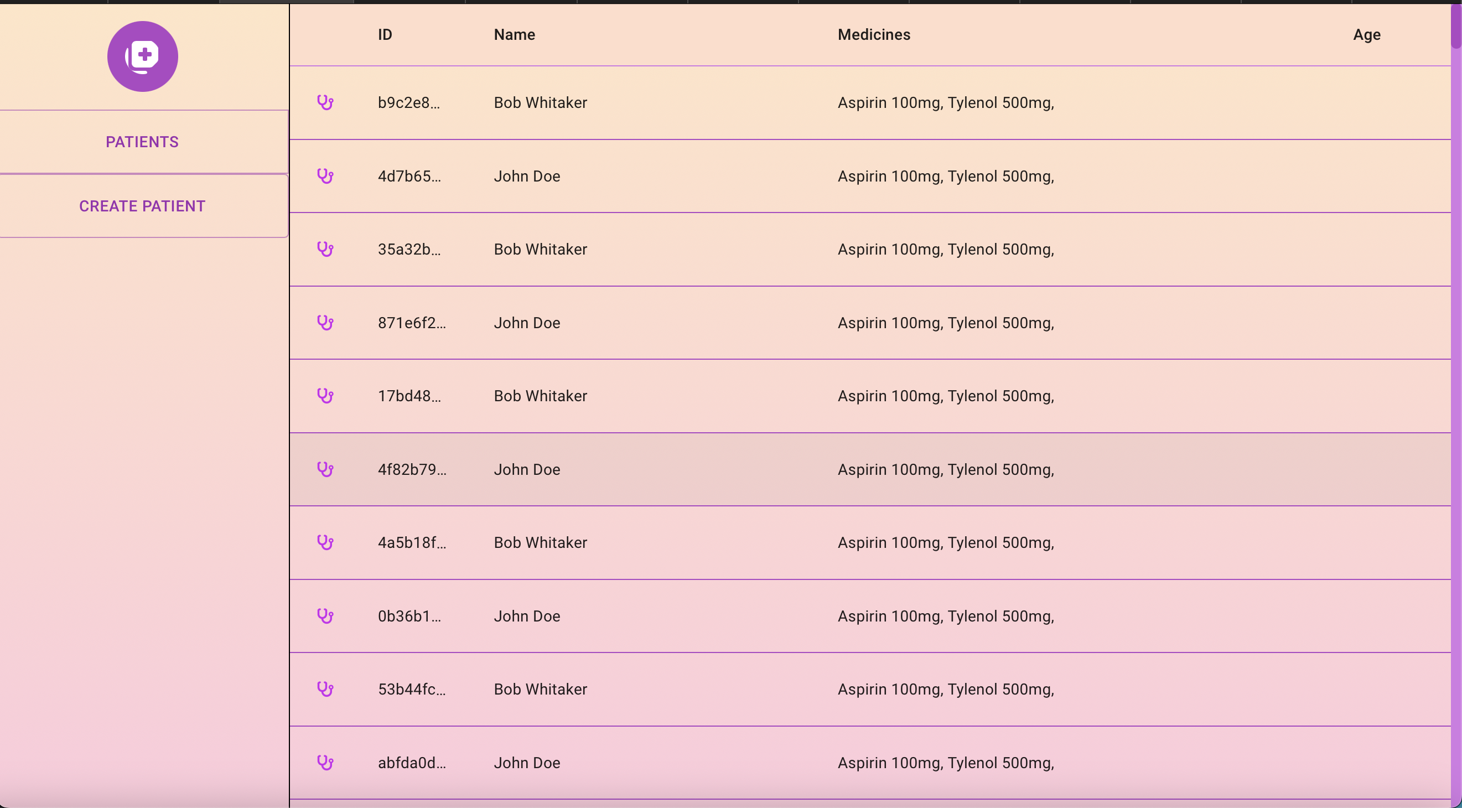This screenshot has width=1462, height=808.
Task: Click the purple medical logo icon
Action: [x=142, y=56]
